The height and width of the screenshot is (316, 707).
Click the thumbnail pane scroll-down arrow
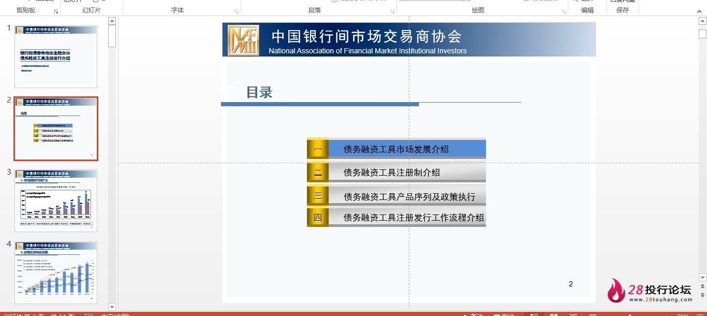click(112, 307)
